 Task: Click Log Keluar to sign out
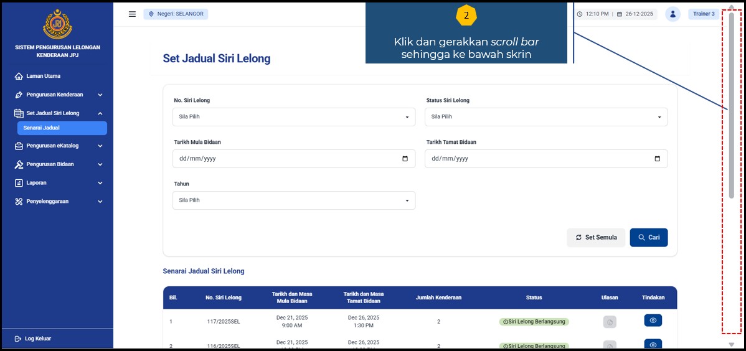pyautogui.click(x=37, y=339)
